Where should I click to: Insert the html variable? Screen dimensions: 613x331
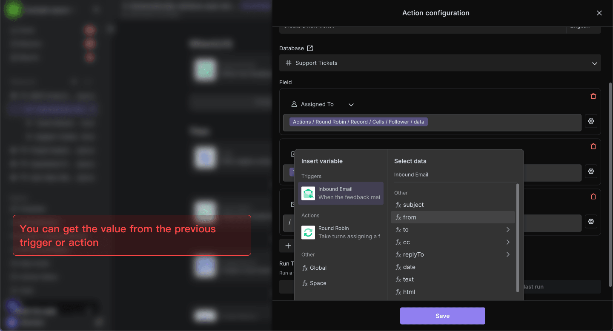tap(453, 292)
